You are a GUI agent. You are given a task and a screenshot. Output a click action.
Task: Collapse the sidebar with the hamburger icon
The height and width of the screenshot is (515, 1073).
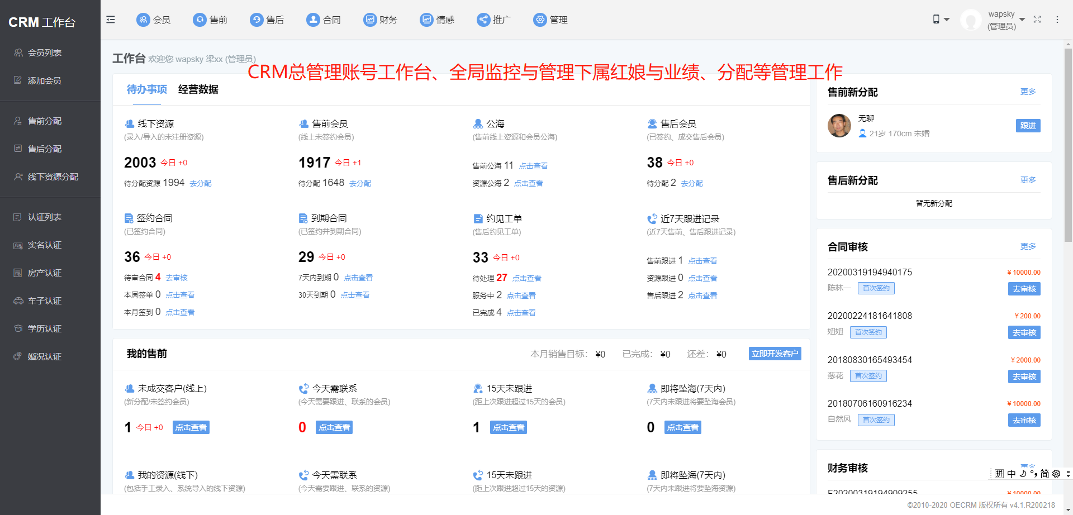point(111,20)
